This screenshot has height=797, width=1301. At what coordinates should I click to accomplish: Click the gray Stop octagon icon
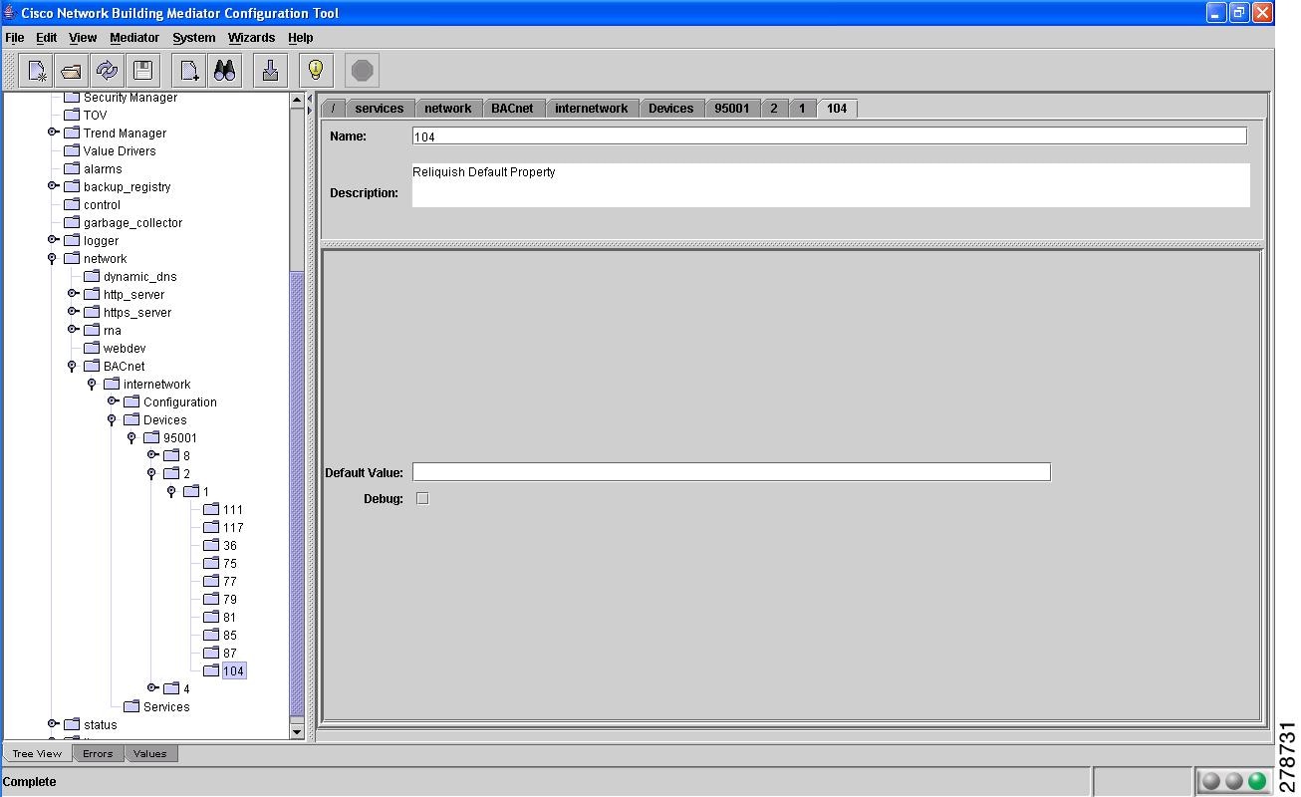point(363,70)
